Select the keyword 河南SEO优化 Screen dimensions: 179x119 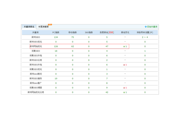(36, 69)
